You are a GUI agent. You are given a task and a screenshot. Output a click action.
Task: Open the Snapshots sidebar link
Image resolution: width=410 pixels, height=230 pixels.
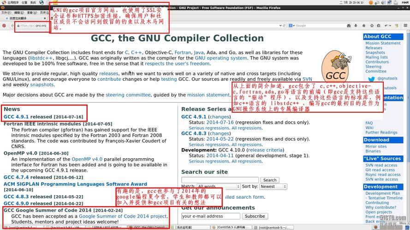tap(375, 53)
